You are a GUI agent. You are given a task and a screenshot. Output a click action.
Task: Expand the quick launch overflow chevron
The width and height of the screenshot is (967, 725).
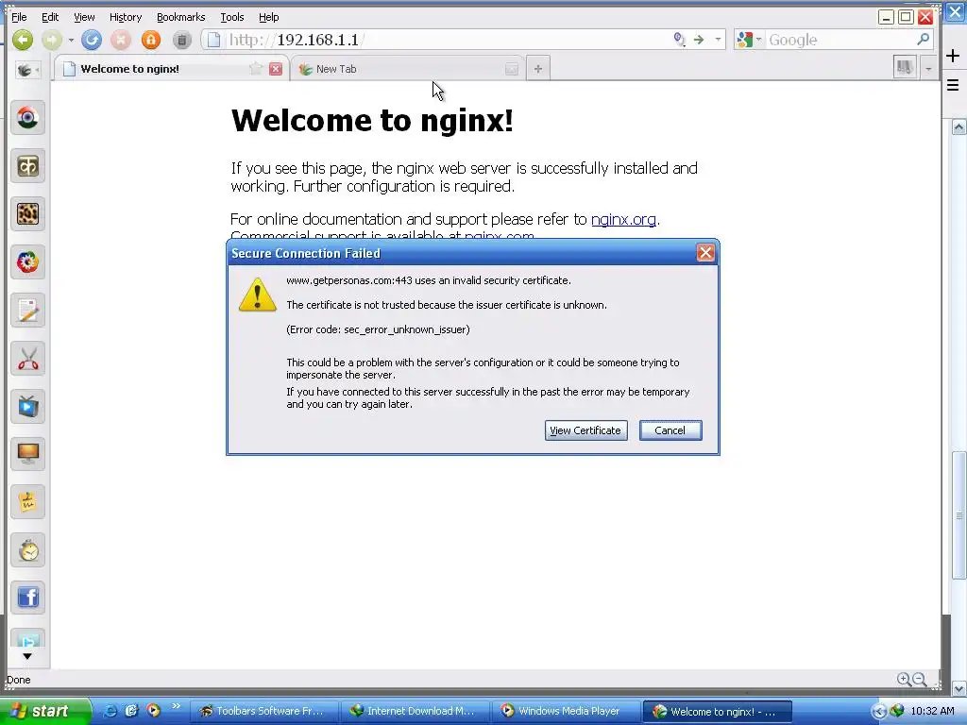176,706
